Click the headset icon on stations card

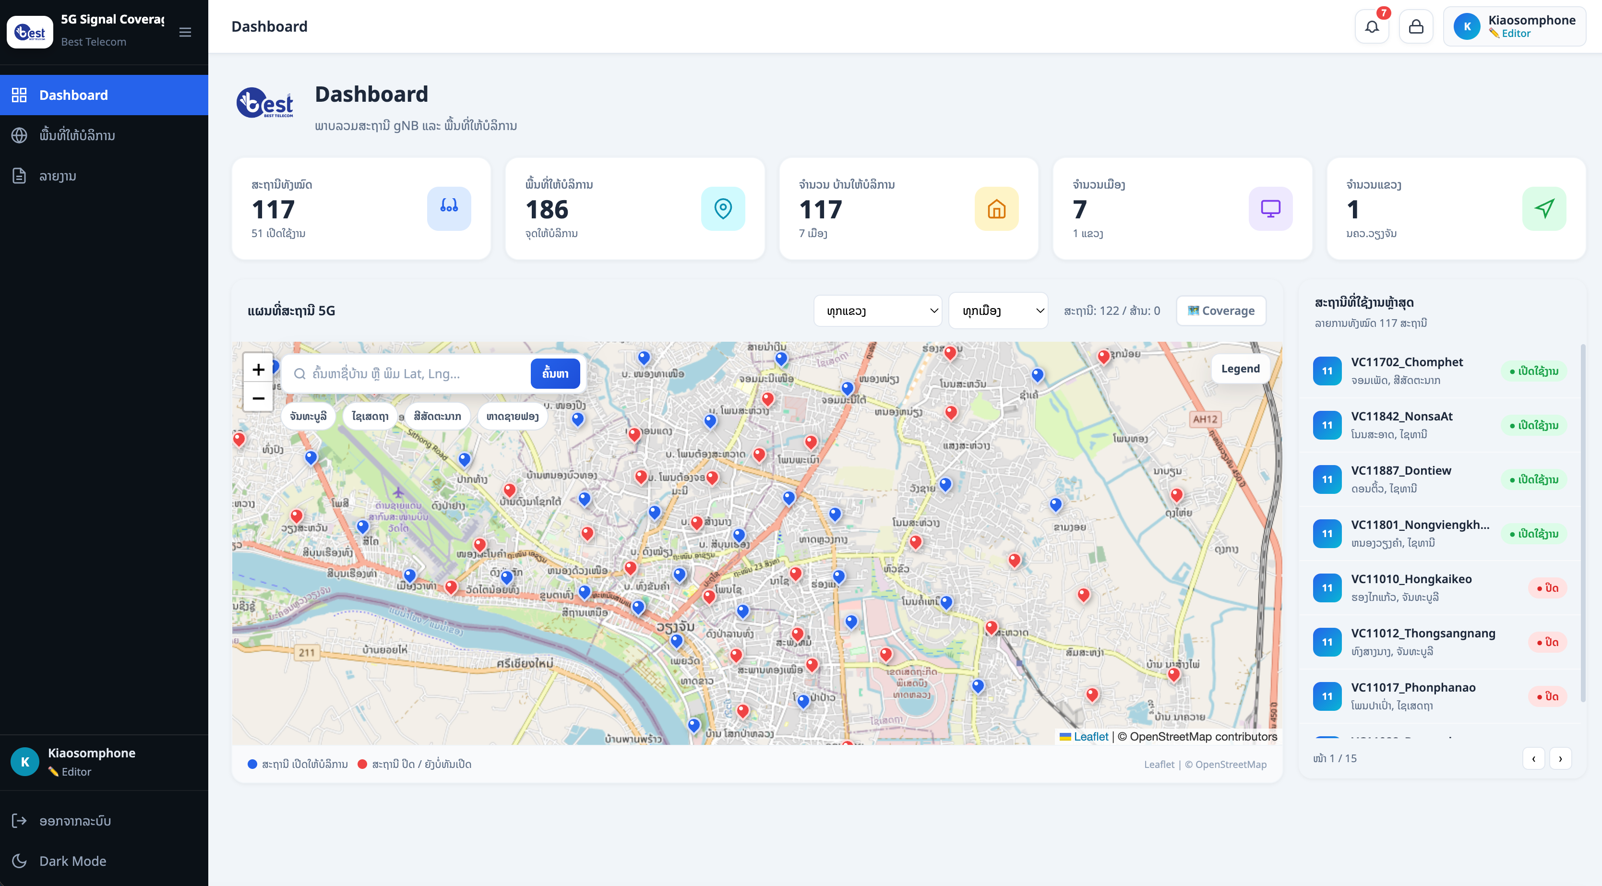click(449, 209)
